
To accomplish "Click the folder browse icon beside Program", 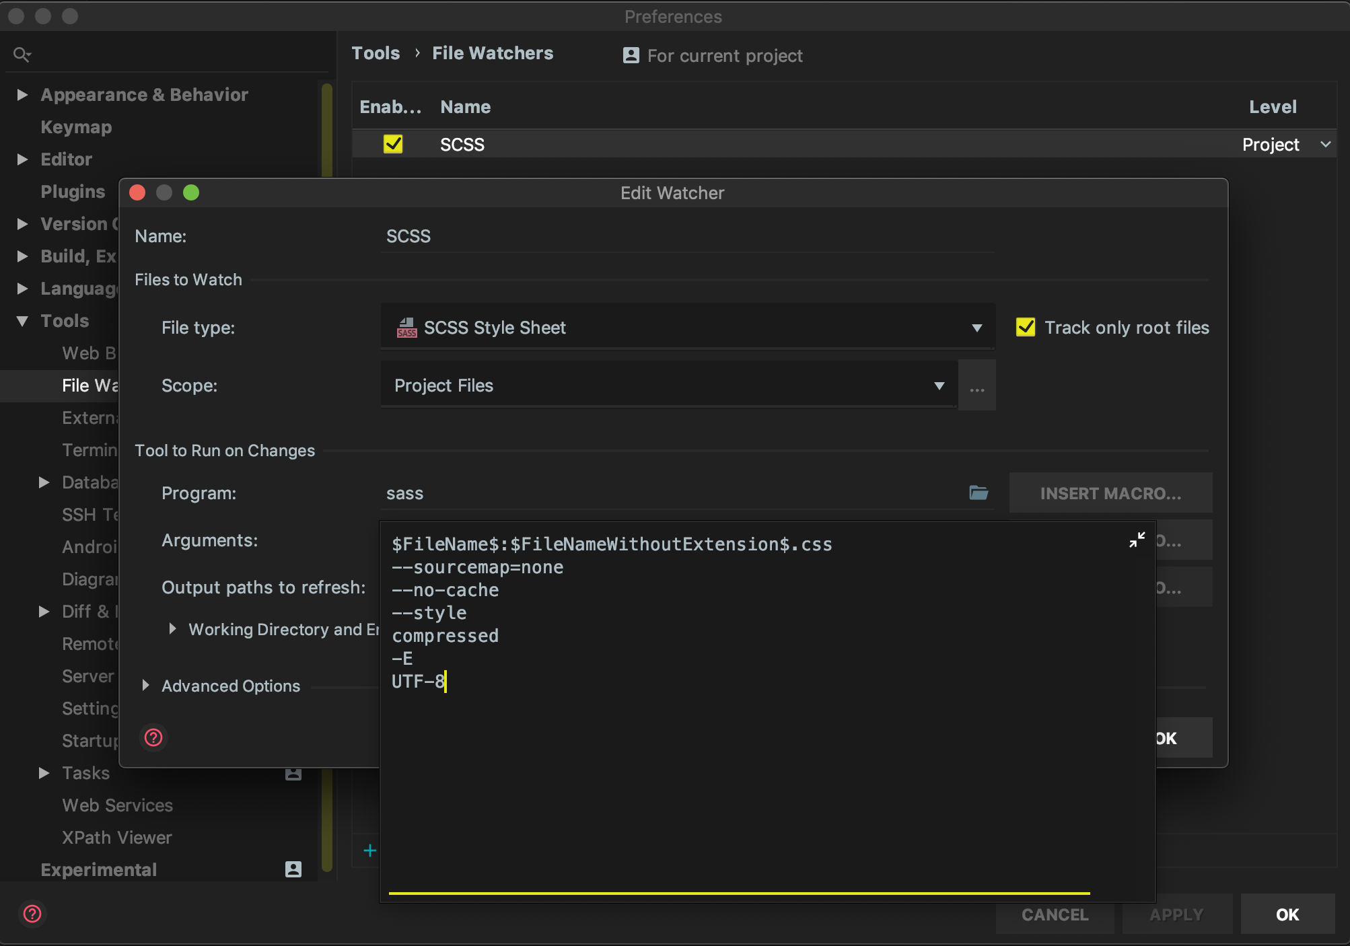I will click(x=979, y=493).
